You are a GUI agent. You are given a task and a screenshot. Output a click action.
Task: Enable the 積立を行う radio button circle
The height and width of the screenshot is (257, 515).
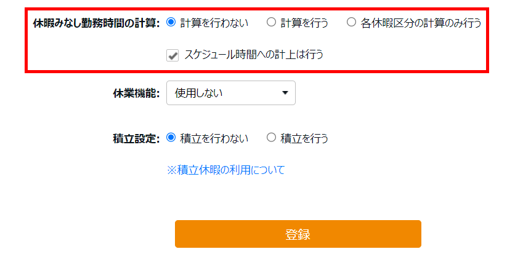(271, 138)
